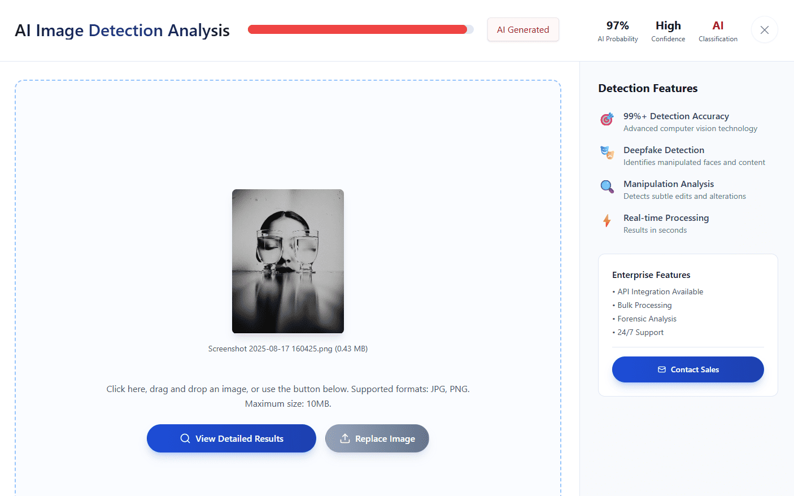Click the target Detection Accuracy icon
794x496 pixels.
coord(607,119)
